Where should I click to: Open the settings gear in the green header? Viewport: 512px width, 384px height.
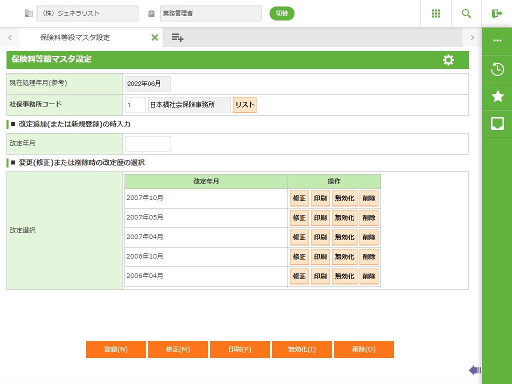tap(448, 60)
